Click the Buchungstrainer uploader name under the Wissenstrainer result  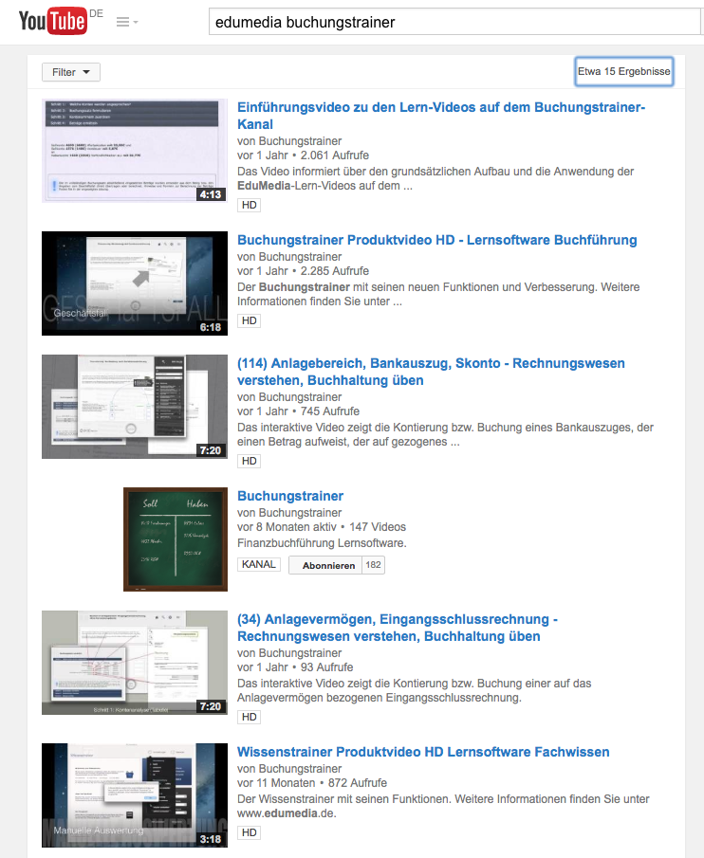(x=300, y=769)
